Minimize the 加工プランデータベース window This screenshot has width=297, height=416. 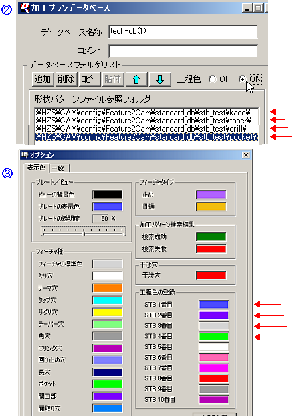247,8
